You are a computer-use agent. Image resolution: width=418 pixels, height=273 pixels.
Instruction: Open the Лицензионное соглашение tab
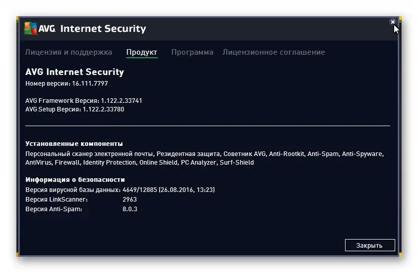[274, 52]
